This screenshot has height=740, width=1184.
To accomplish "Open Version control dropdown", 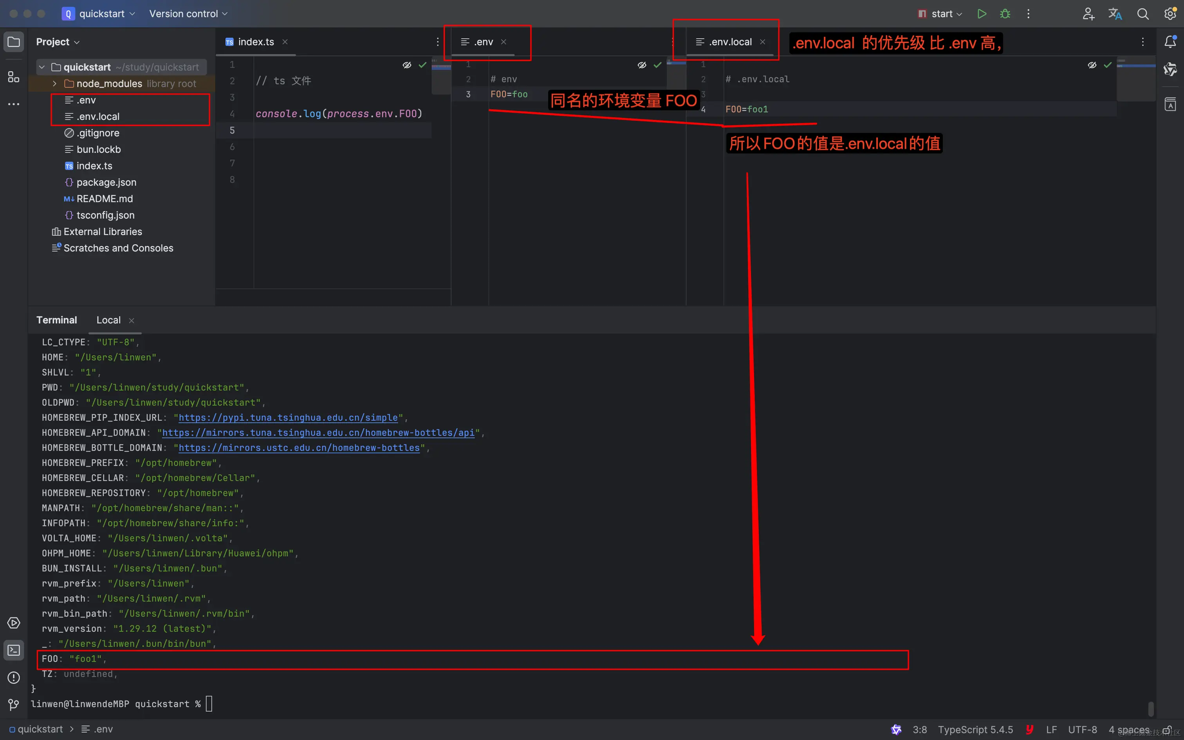I will [x=188, y=14].
